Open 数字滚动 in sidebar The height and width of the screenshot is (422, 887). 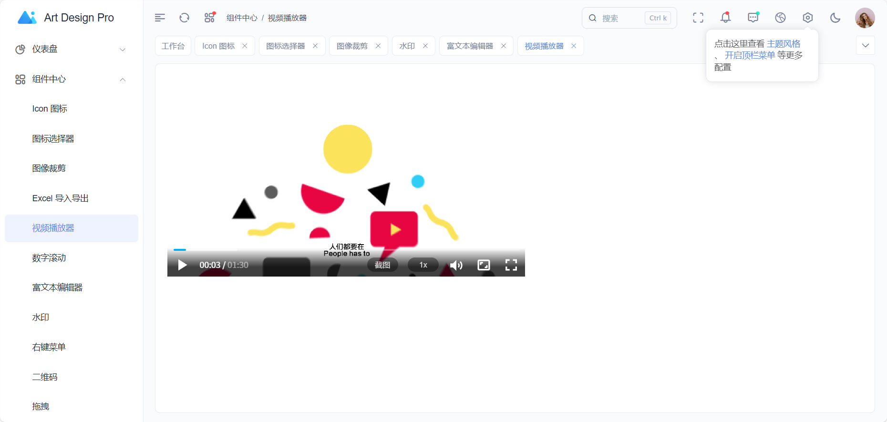pos(72,258)
